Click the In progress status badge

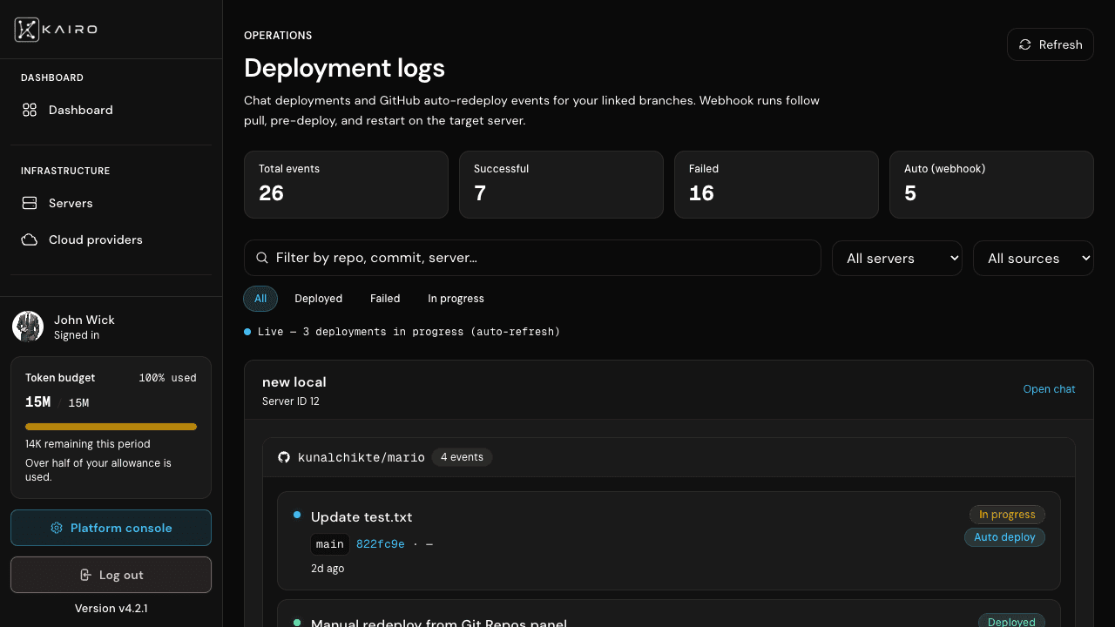point(1007,515)
